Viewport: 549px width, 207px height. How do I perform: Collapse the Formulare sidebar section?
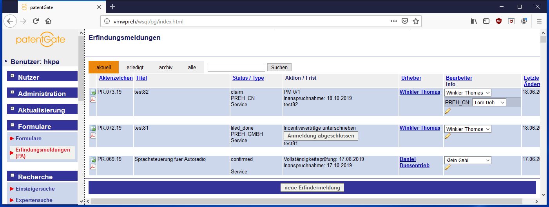point(13,125)
